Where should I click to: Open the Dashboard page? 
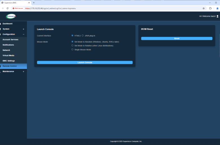(x=7, y=24)
